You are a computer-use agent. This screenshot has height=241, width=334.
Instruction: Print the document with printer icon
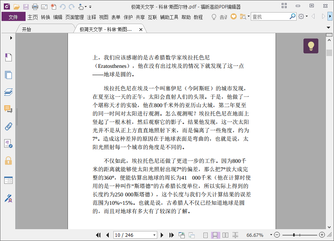35,7
